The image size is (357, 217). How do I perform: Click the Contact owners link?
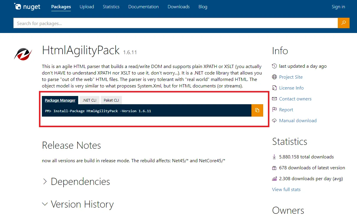tap(295, 99)
